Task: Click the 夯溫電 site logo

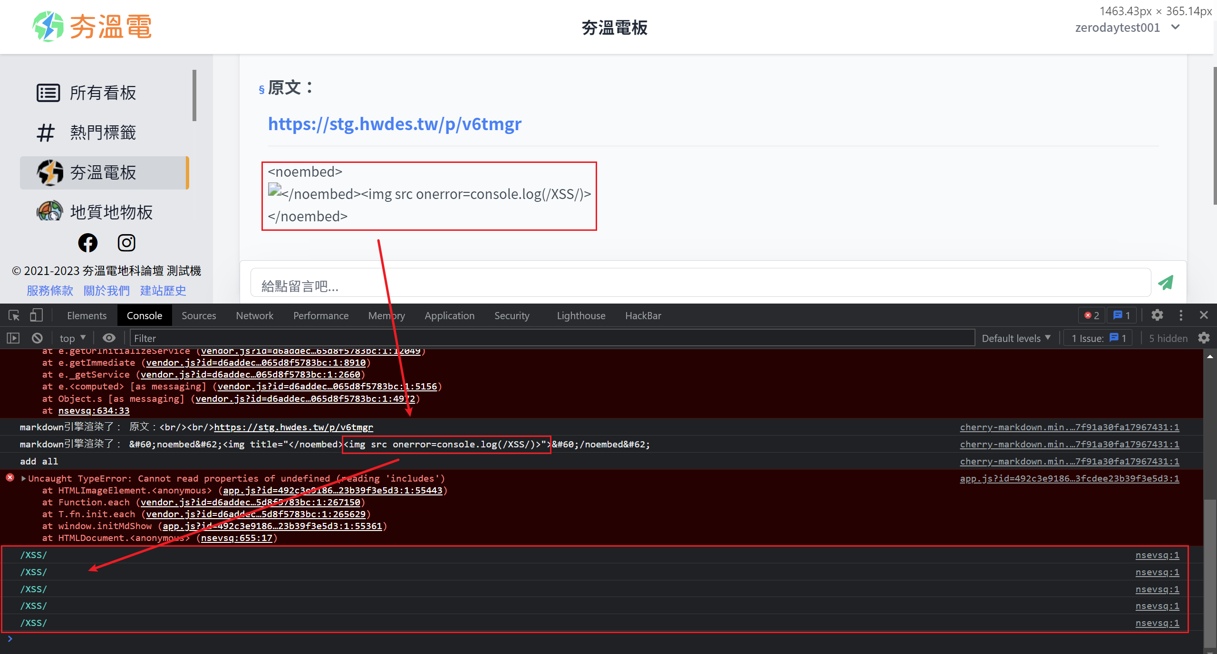Action: [x=92, y=27]
